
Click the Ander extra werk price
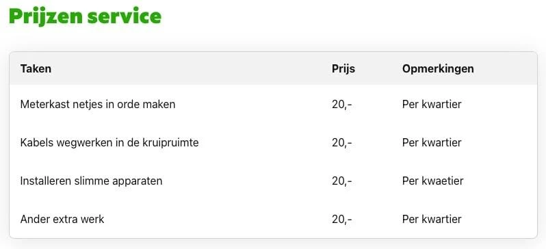coord(341,220)
